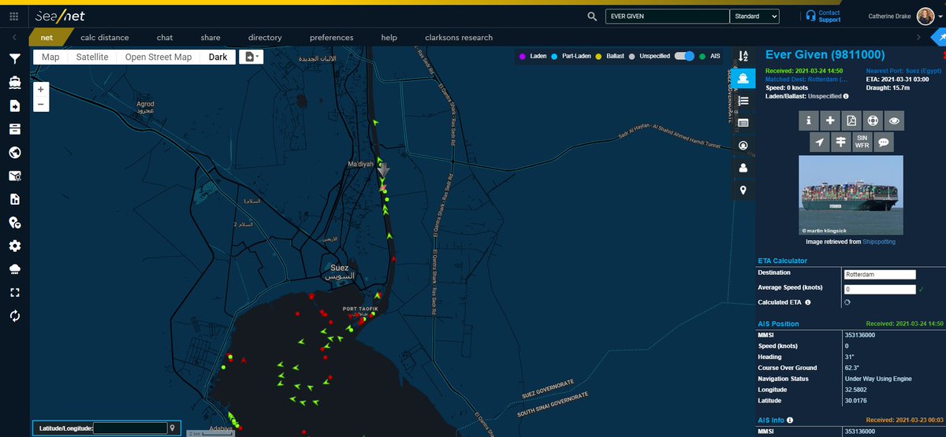Open the vessel list ship icon in sidebar
The height and width of the screenshot is (437, 946).
pyautogui.click(x=14, y=82)
